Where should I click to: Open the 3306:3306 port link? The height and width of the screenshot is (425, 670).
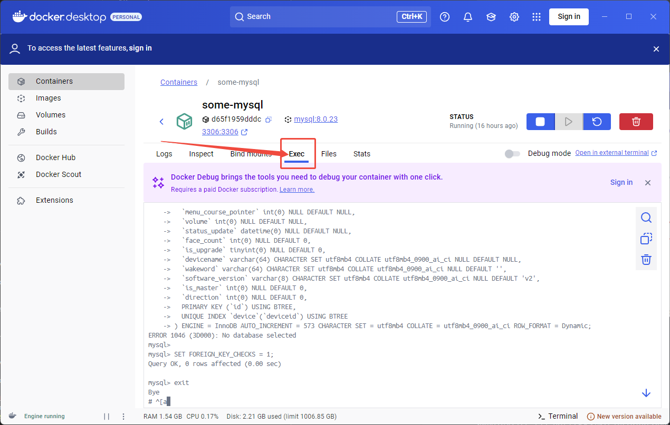pyautogui.click(x=220, y=132)
